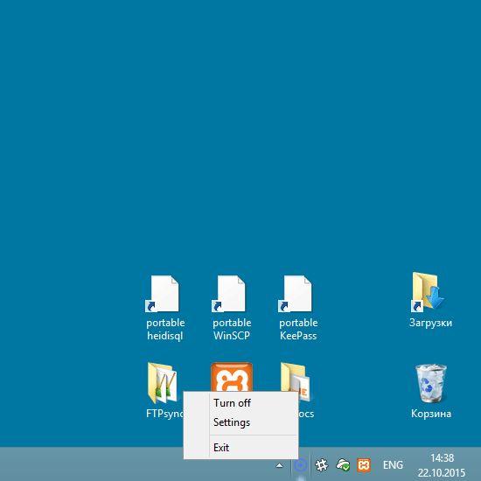Screen dimensions: 481x481
Task: Select Exit in the popup menu
Action: coord(221,448)
